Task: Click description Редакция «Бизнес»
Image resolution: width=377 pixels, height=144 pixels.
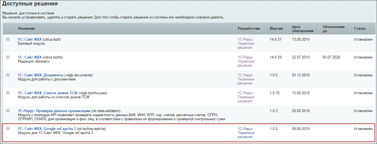Action: pyautogui.click(x=34, y=61)
